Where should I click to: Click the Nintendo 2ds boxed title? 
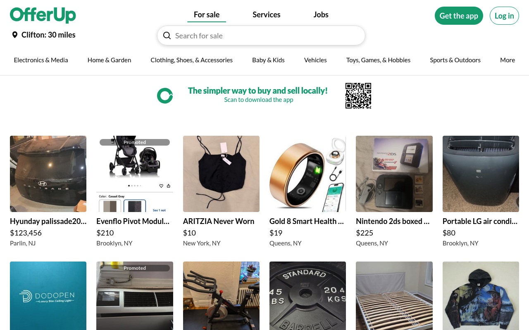coord(393,222)
